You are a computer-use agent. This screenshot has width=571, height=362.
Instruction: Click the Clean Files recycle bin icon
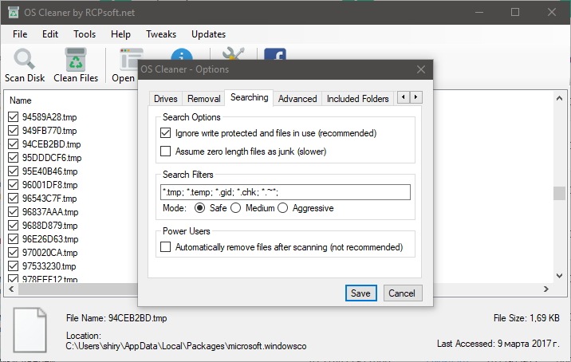pos(76,59)
